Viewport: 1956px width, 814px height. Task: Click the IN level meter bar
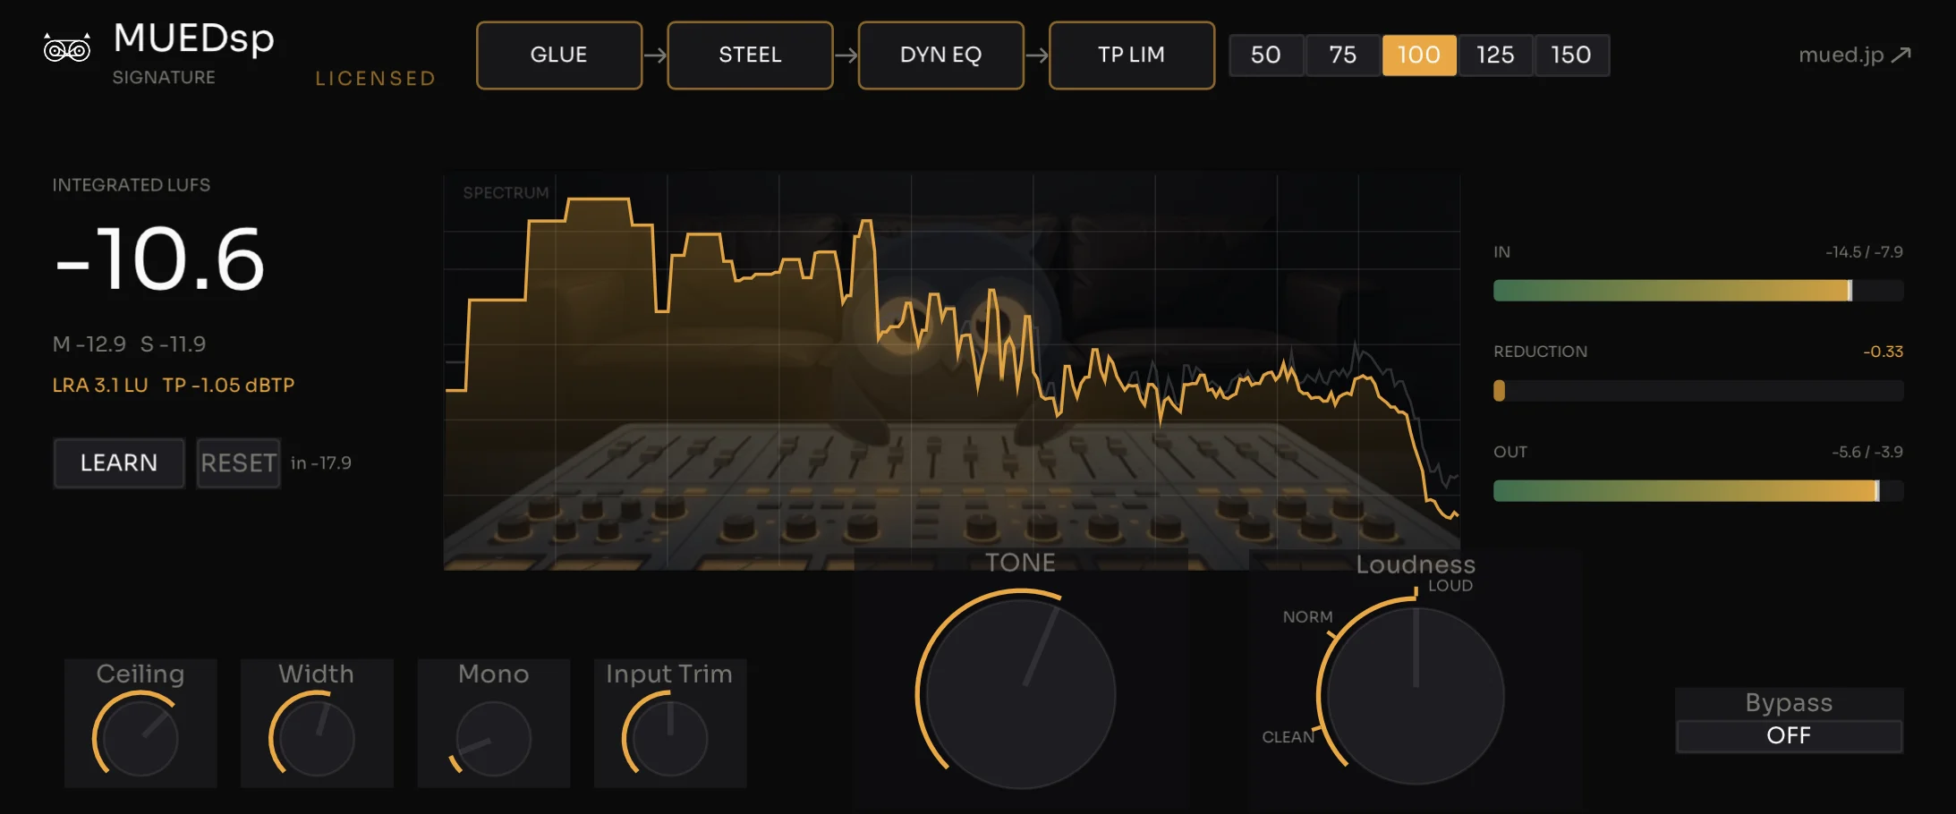(x=1698, y=291)
